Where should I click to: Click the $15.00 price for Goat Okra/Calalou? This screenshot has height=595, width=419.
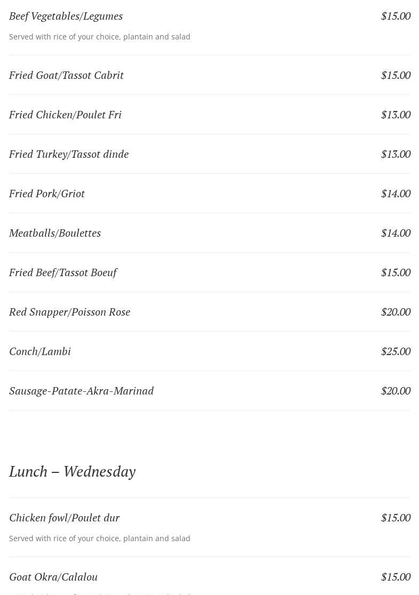tap(396, 577)
